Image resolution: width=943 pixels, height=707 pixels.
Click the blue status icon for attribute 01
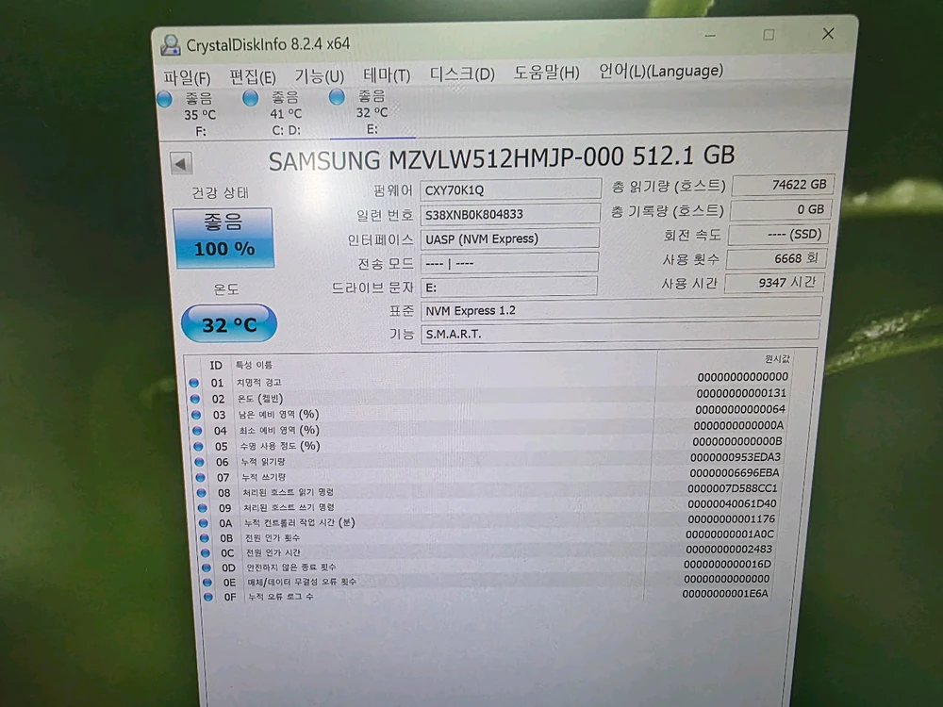coord(193,383)
